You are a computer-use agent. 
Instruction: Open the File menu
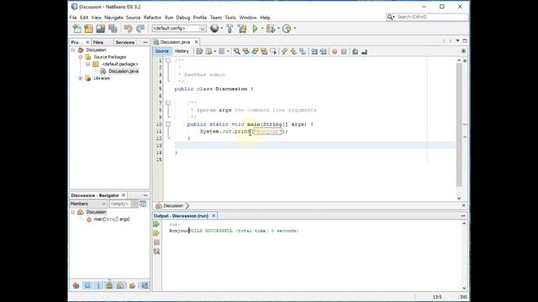click(73, 18)
